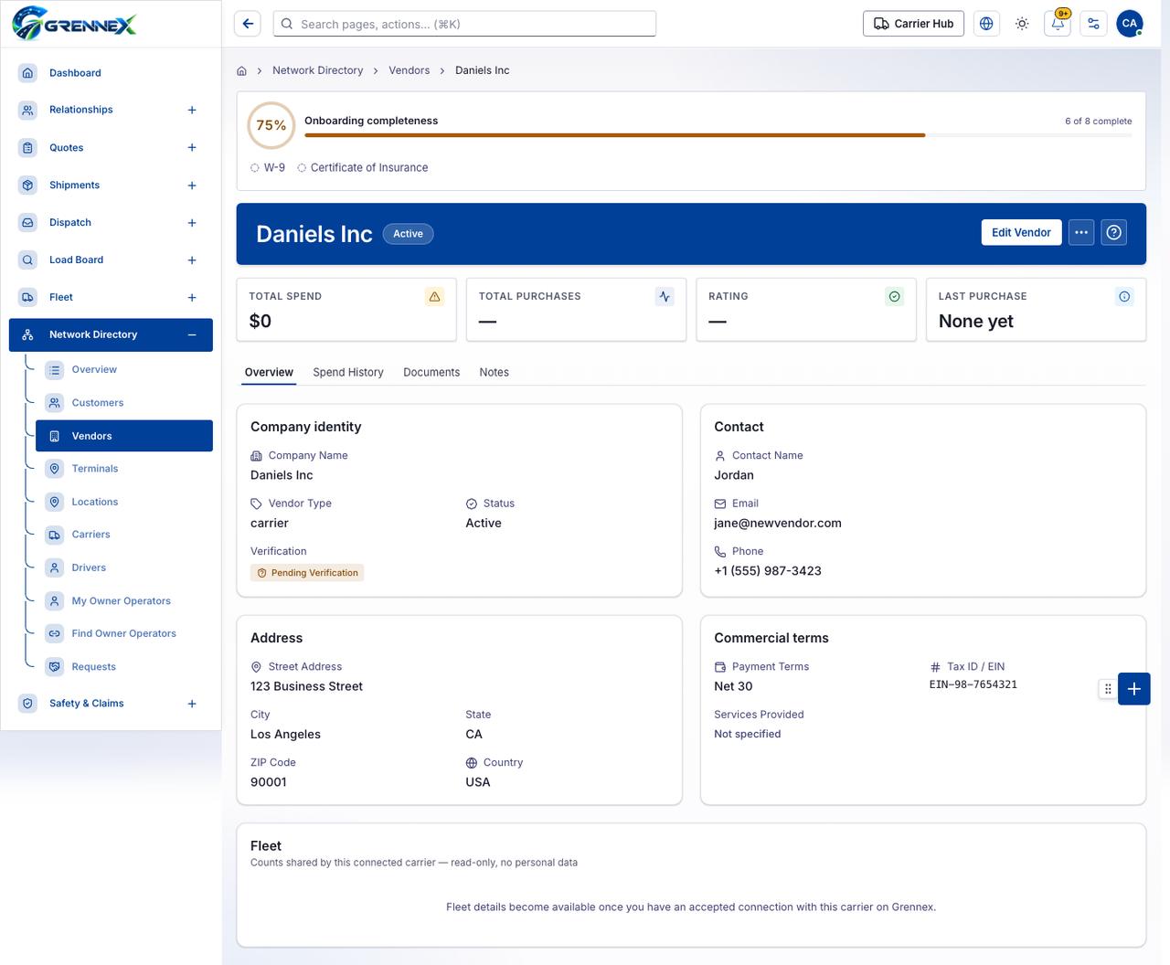Click the blue plus floating button
1170x965 pixels.
(1134, 689)
